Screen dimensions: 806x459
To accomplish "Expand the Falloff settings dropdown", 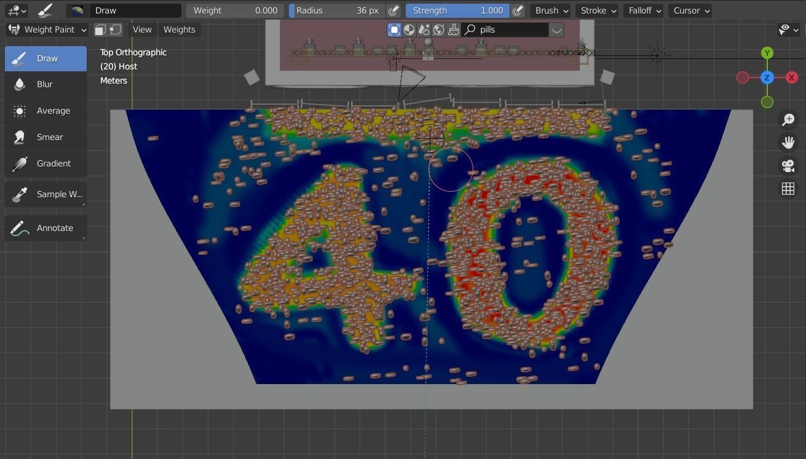I will point(643,10).
